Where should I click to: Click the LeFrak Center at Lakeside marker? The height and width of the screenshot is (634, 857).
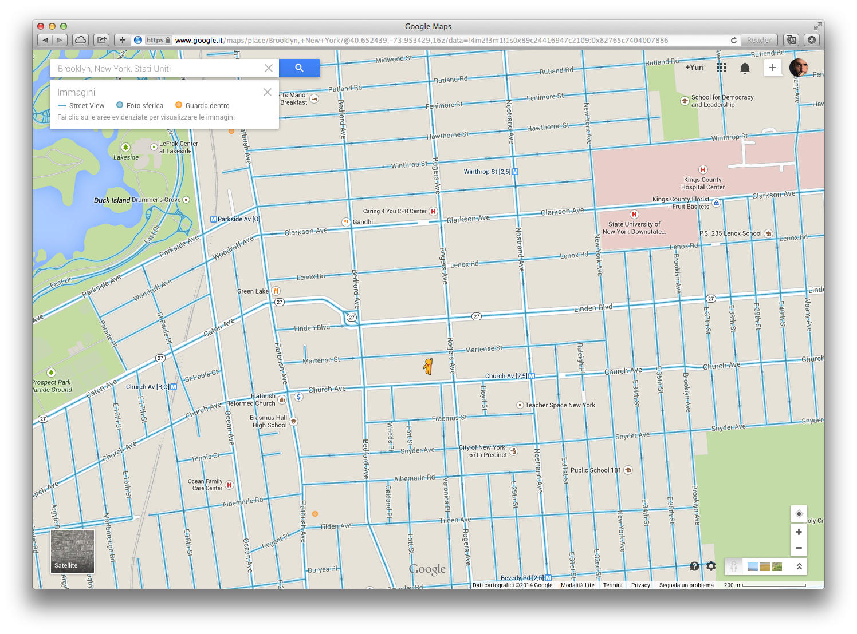(154, 147)
